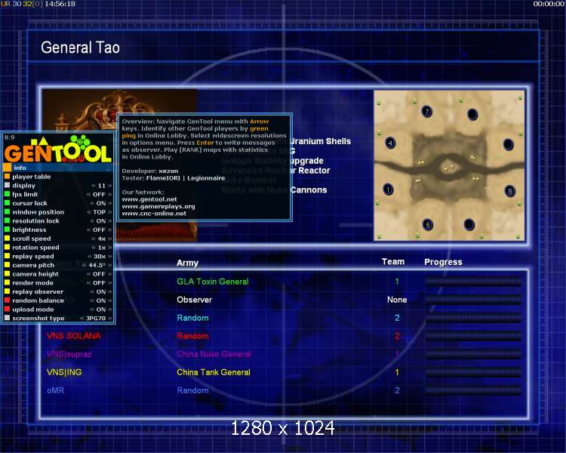Toggle cursor lock ON value
This screenshot has height=453, width=566.
[101, 203]
